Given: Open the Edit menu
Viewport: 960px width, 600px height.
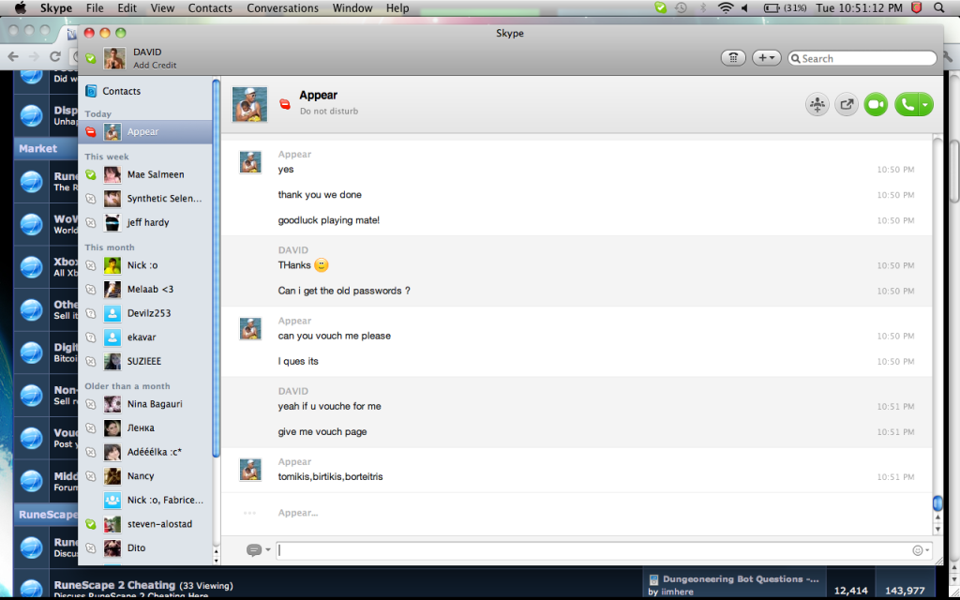Looking at the screenshot, I should pyautogui.click(x=127, y=7).
